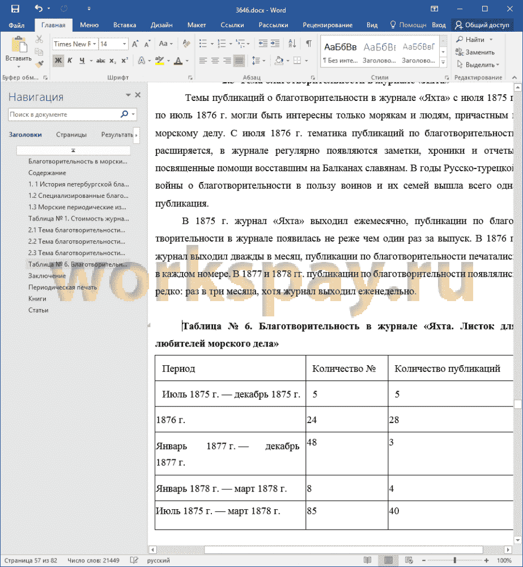523x567 pixels.
Task: Click Общий доступ to share
Action: (x=482, y=25)
